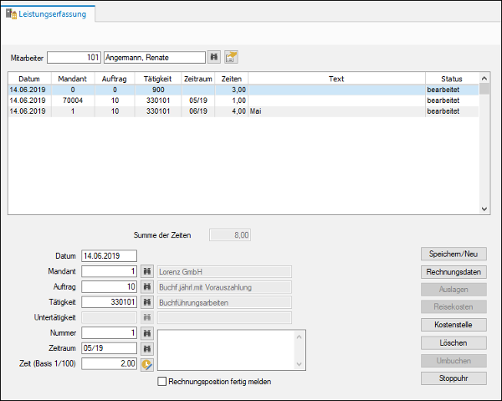Click the Text column header
The width and height of the screenshot is (502, 401).
click(336, 79)
